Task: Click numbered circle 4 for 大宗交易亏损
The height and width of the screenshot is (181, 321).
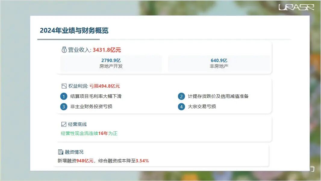Action: pos(181,107)
